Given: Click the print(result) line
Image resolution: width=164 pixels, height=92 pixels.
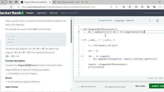Looking at the screenshot, I should pyautogui.click(x=96, y=67).
